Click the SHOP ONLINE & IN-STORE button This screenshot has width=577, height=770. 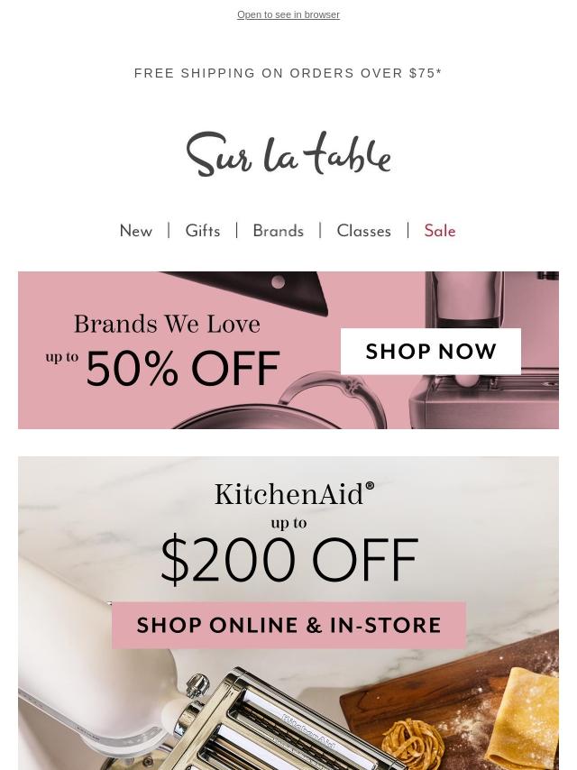click(288, 625)
